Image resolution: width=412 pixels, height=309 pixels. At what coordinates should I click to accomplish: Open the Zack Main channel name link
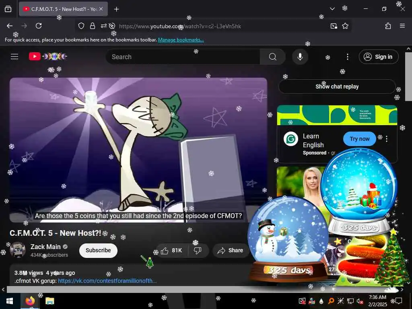click(45, 247)
